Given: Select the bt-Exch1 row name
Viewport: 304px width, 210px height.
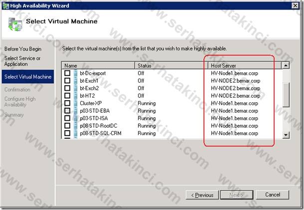Looking at the screenshot, I should coord(89,81).
